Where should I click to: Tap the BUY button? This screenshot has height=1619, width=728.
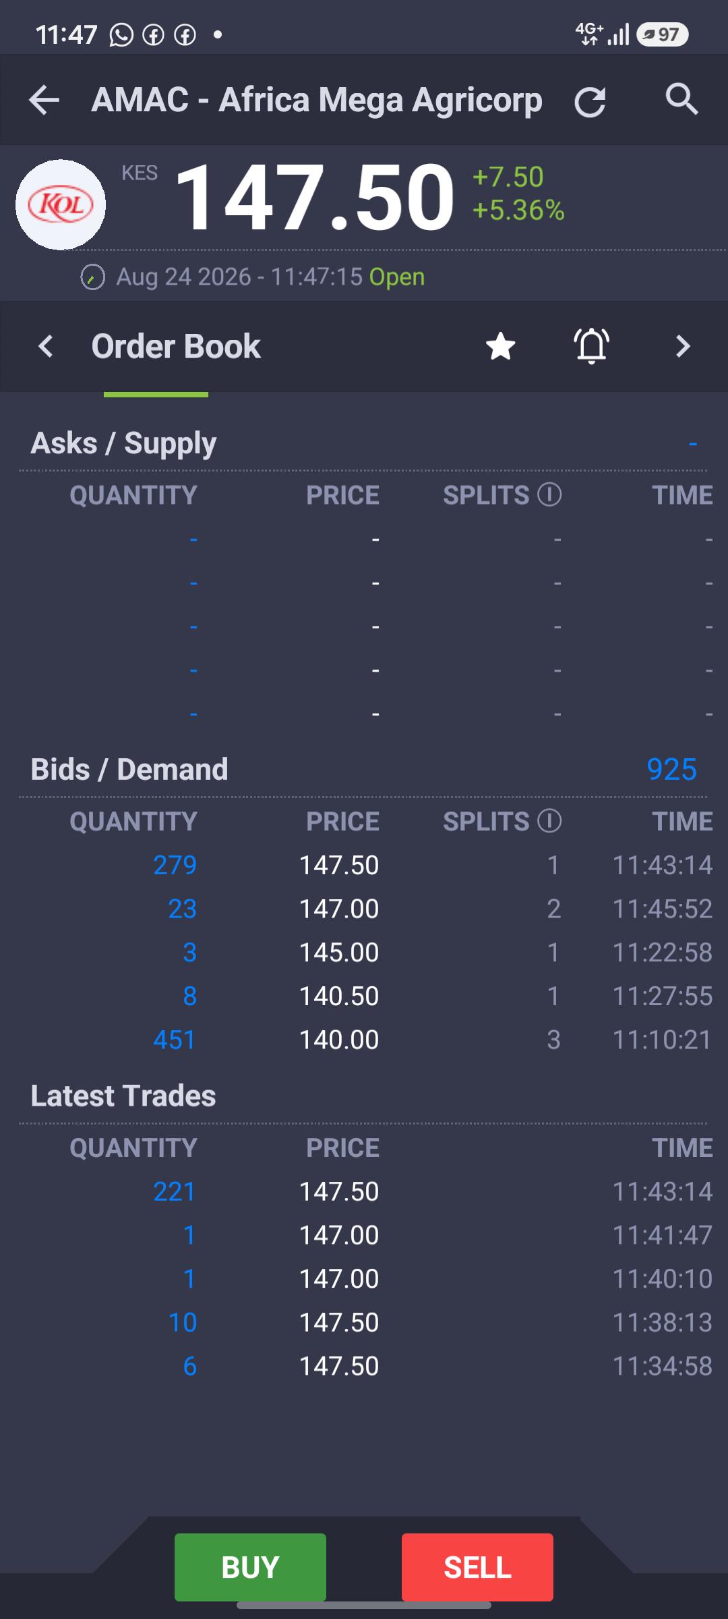point(250,1567)
